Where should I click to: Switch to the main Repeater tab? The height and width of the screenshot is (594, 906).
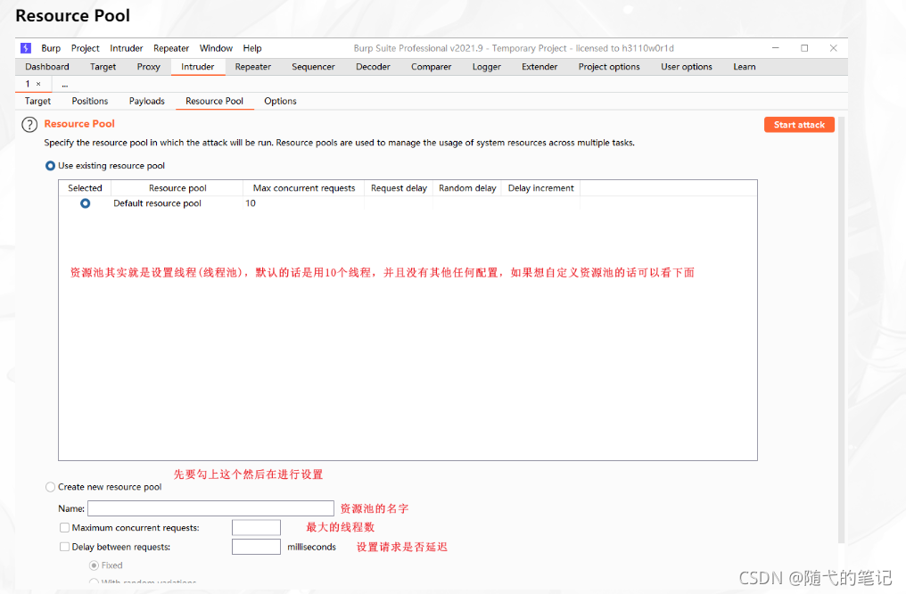(x=253, y=67)
